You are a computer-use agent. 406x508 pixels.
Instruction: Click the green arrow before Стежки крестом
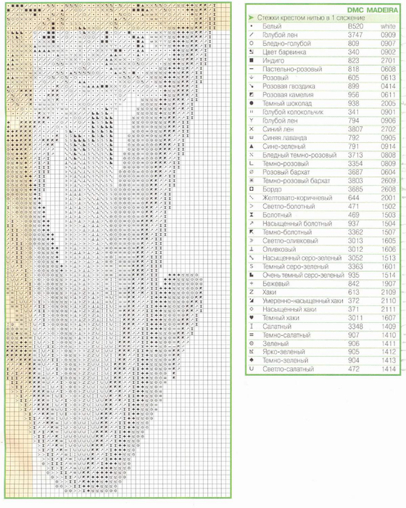[x=251, y=17]
